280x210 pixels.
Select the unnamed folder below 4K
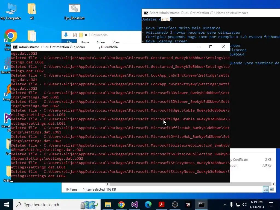32,36
